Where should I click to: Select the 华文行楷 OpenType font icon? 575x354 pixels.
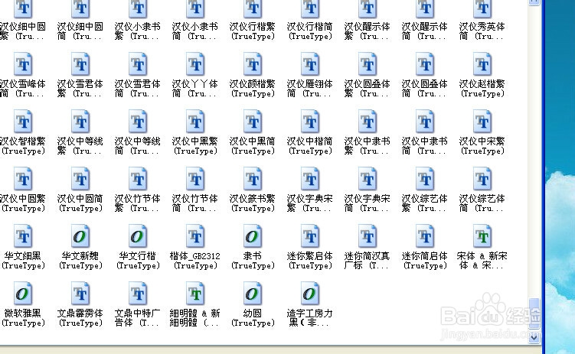click(138, 236)
